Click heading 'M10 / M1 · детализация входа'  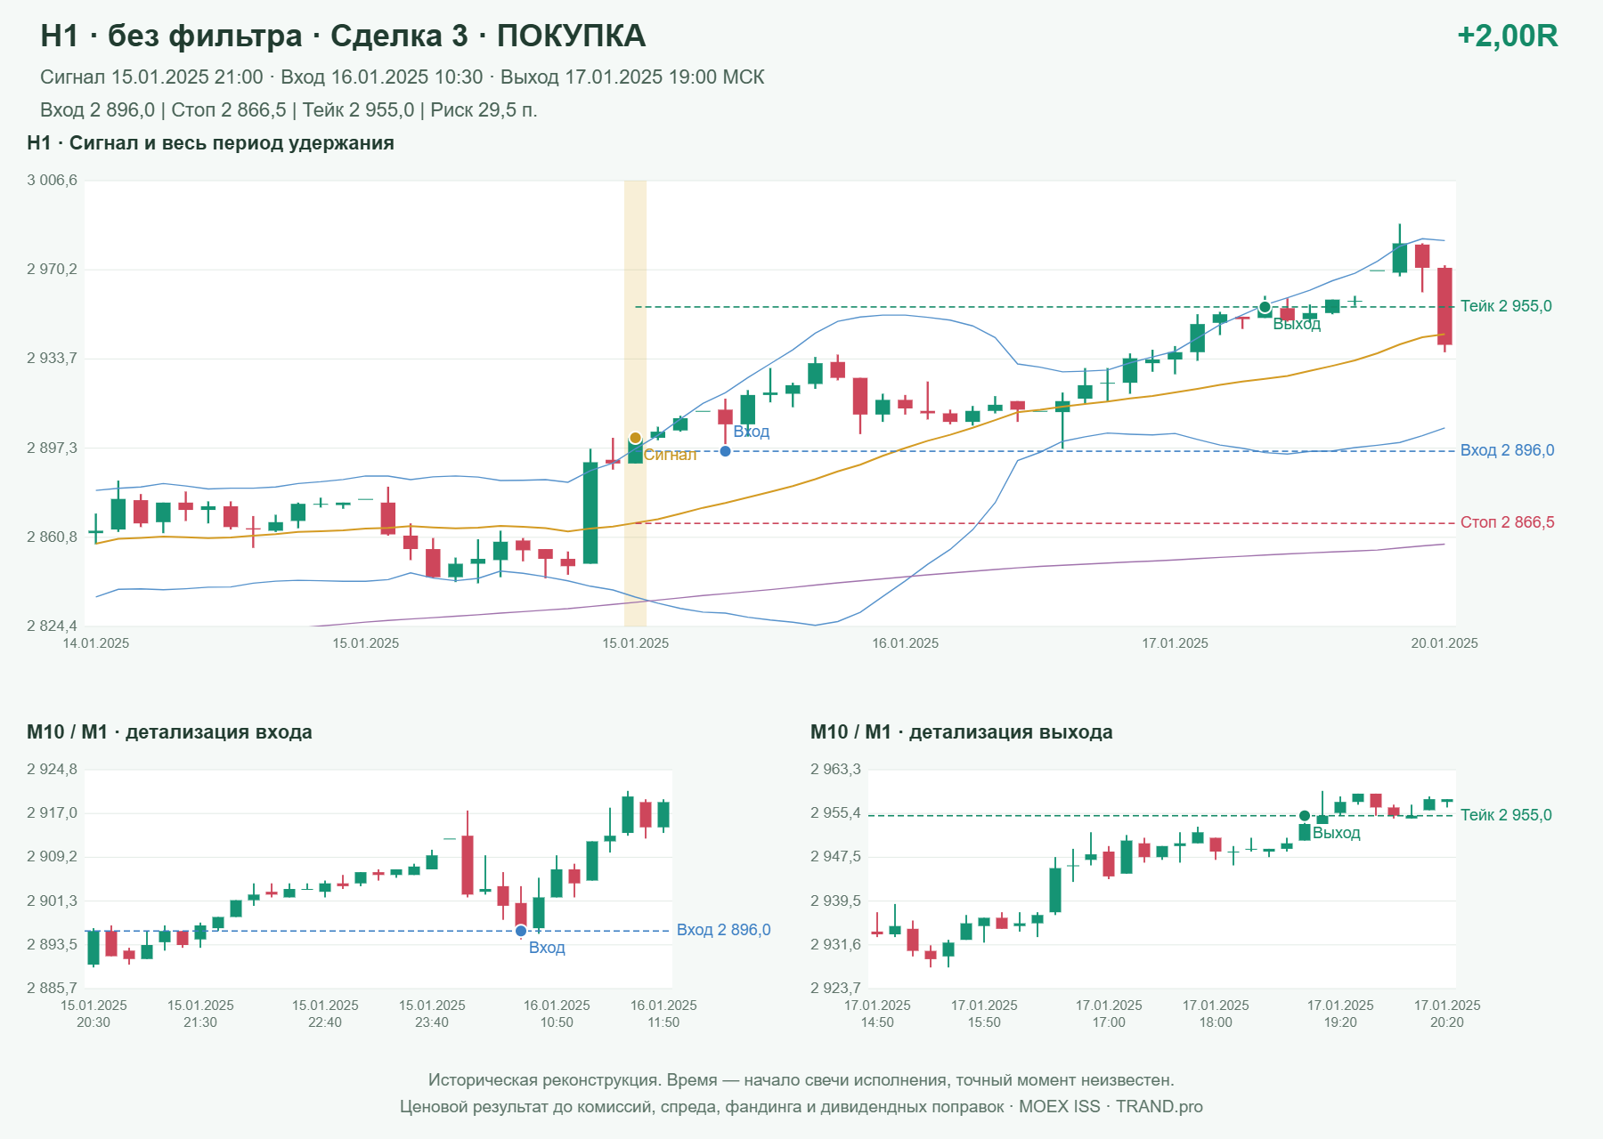[x=169, y=732]
